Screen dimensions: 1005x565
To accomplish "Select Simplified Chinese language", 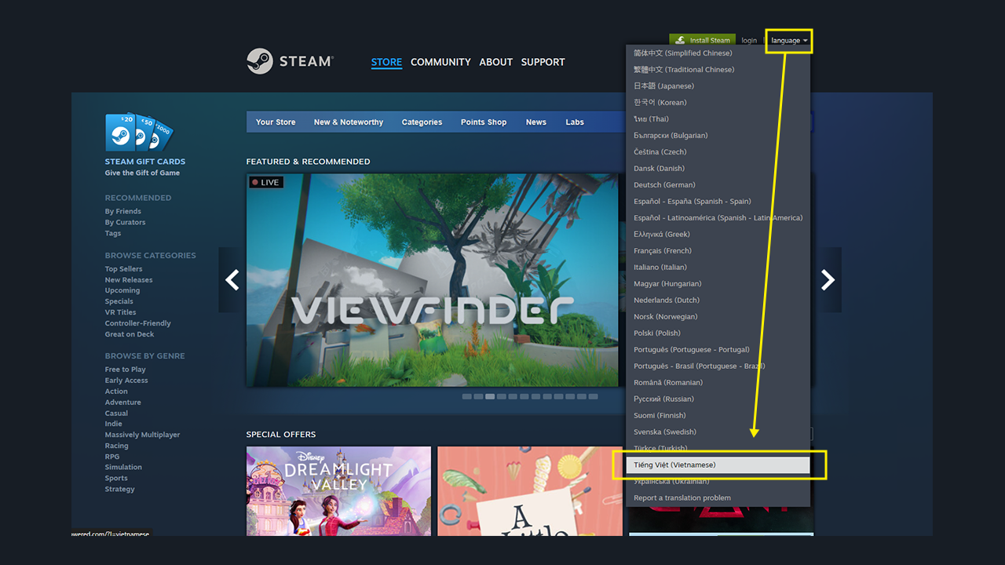I will coord(718,53).
